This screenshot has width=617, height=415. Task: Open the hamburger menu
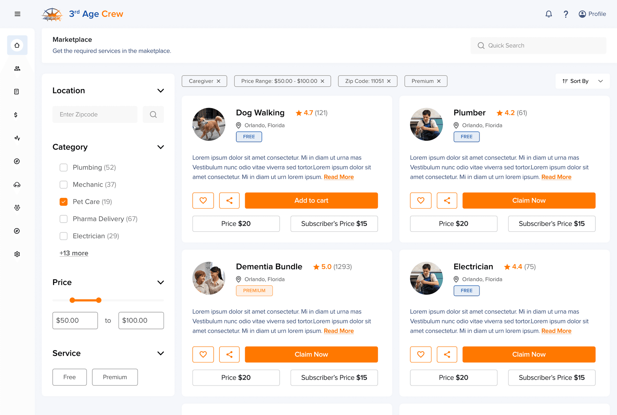pos(17,14)
